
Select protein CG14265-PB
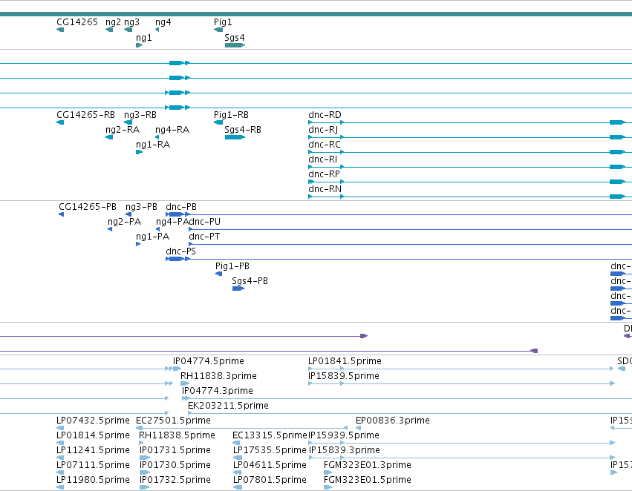click(88, 207)
